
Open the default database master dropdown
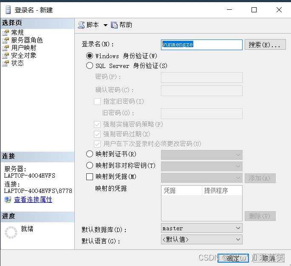click(x=202, y=228)
